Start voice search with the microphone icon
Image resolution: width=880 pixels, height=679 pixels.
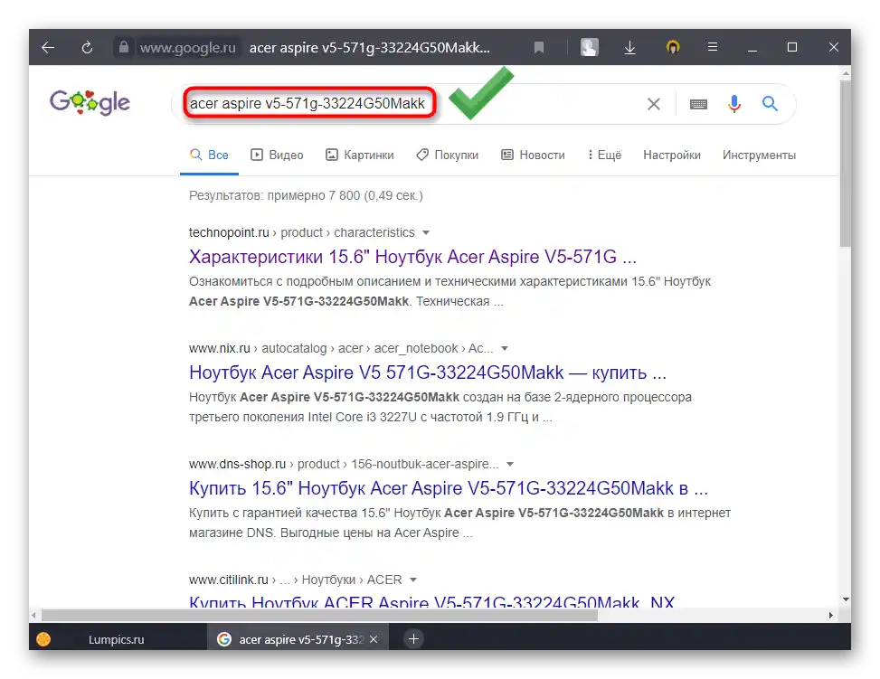pos(734,104)
